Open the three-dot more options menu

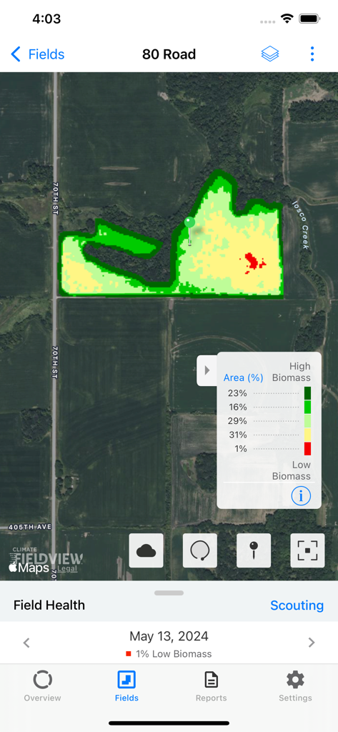click(x=312, y=54)
